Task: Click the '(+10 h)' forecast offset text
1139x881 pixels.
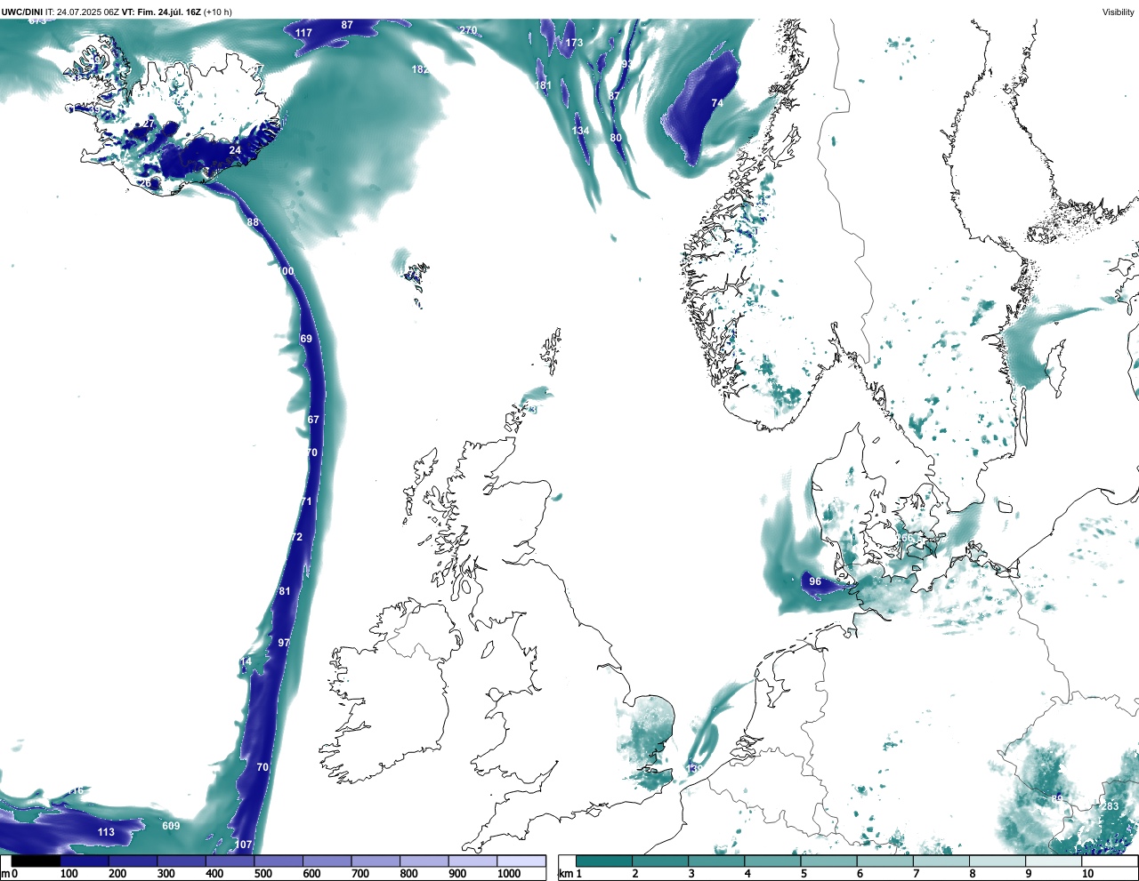Action: click(x=217, y=12)
